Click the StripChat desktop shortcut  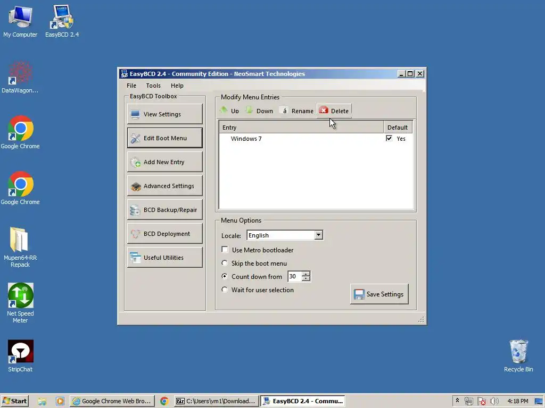[x=20, y=356]
